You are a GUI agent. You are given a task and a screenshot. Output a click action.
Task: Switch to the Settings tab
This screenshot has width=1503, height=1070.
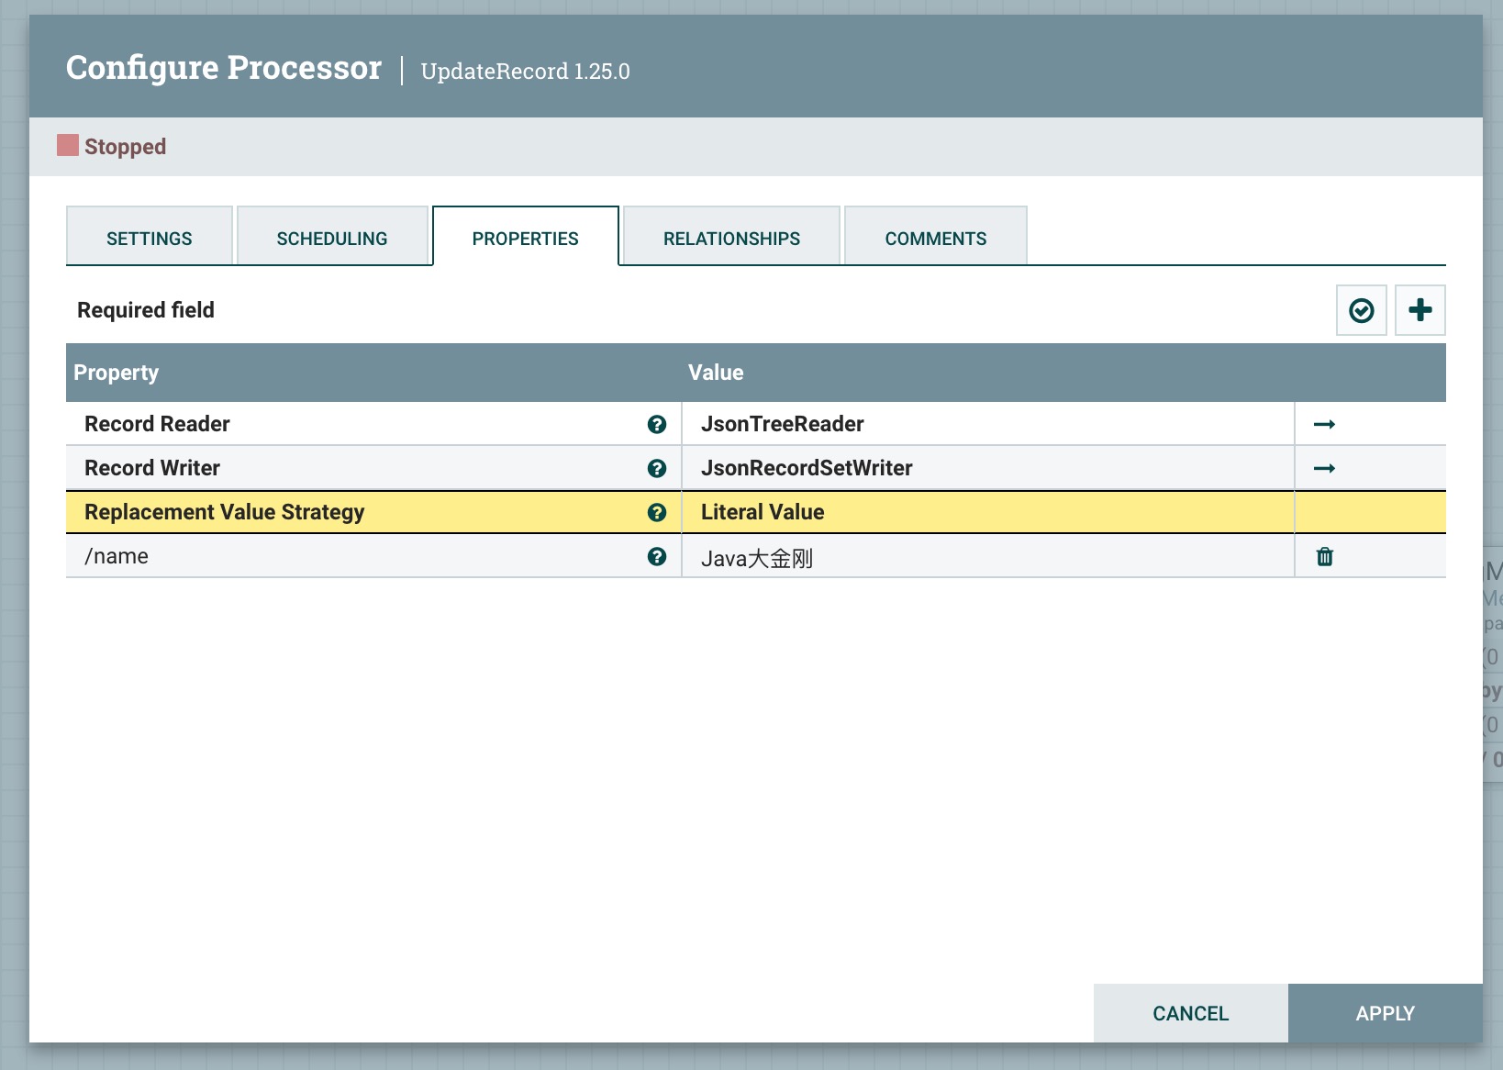(x=149, y=237)
